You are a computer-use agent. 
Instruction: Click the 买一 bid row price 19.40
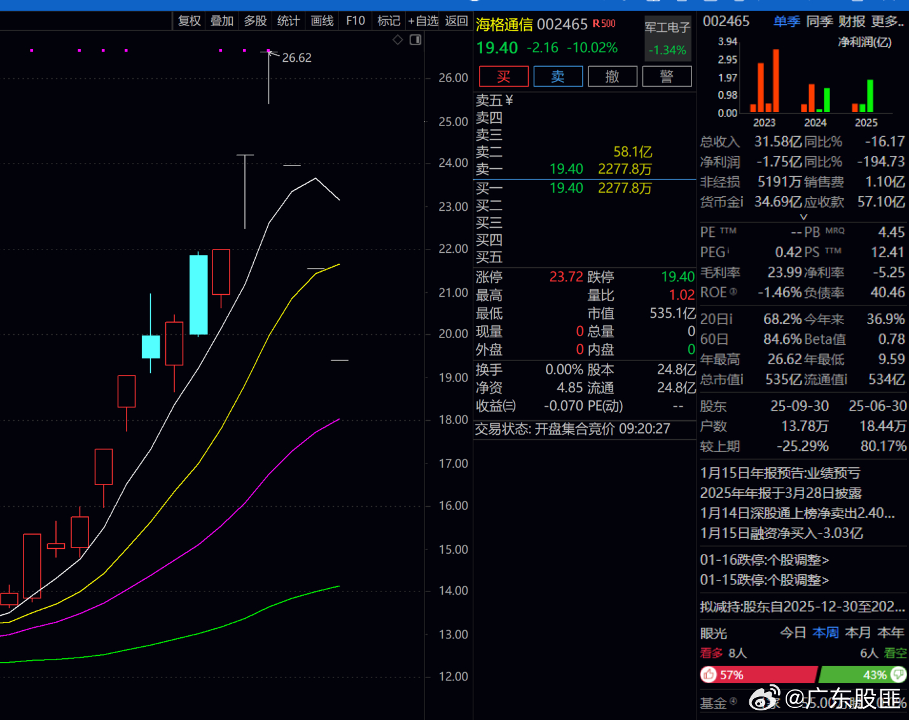(x=566, y=188)
